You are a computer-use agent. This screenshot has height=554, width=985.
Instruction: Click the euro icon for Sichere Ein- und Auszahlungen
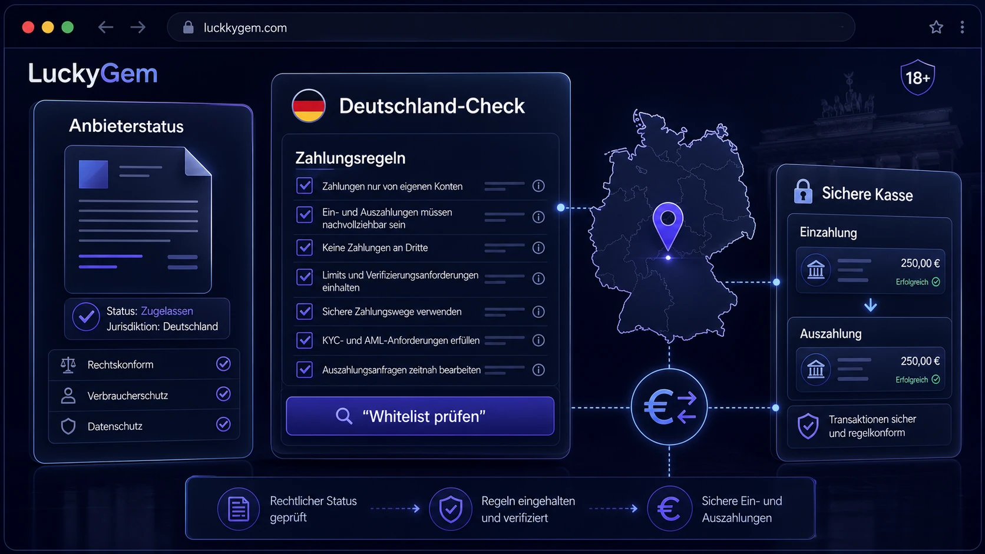point(669,509)
